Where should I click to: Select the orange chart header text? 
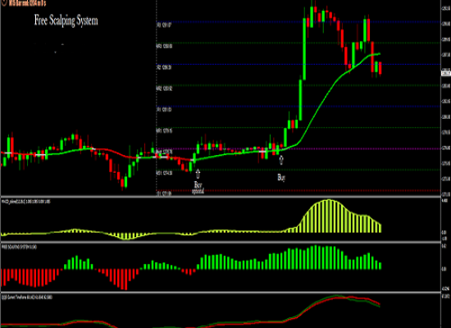tap(27, 3)
